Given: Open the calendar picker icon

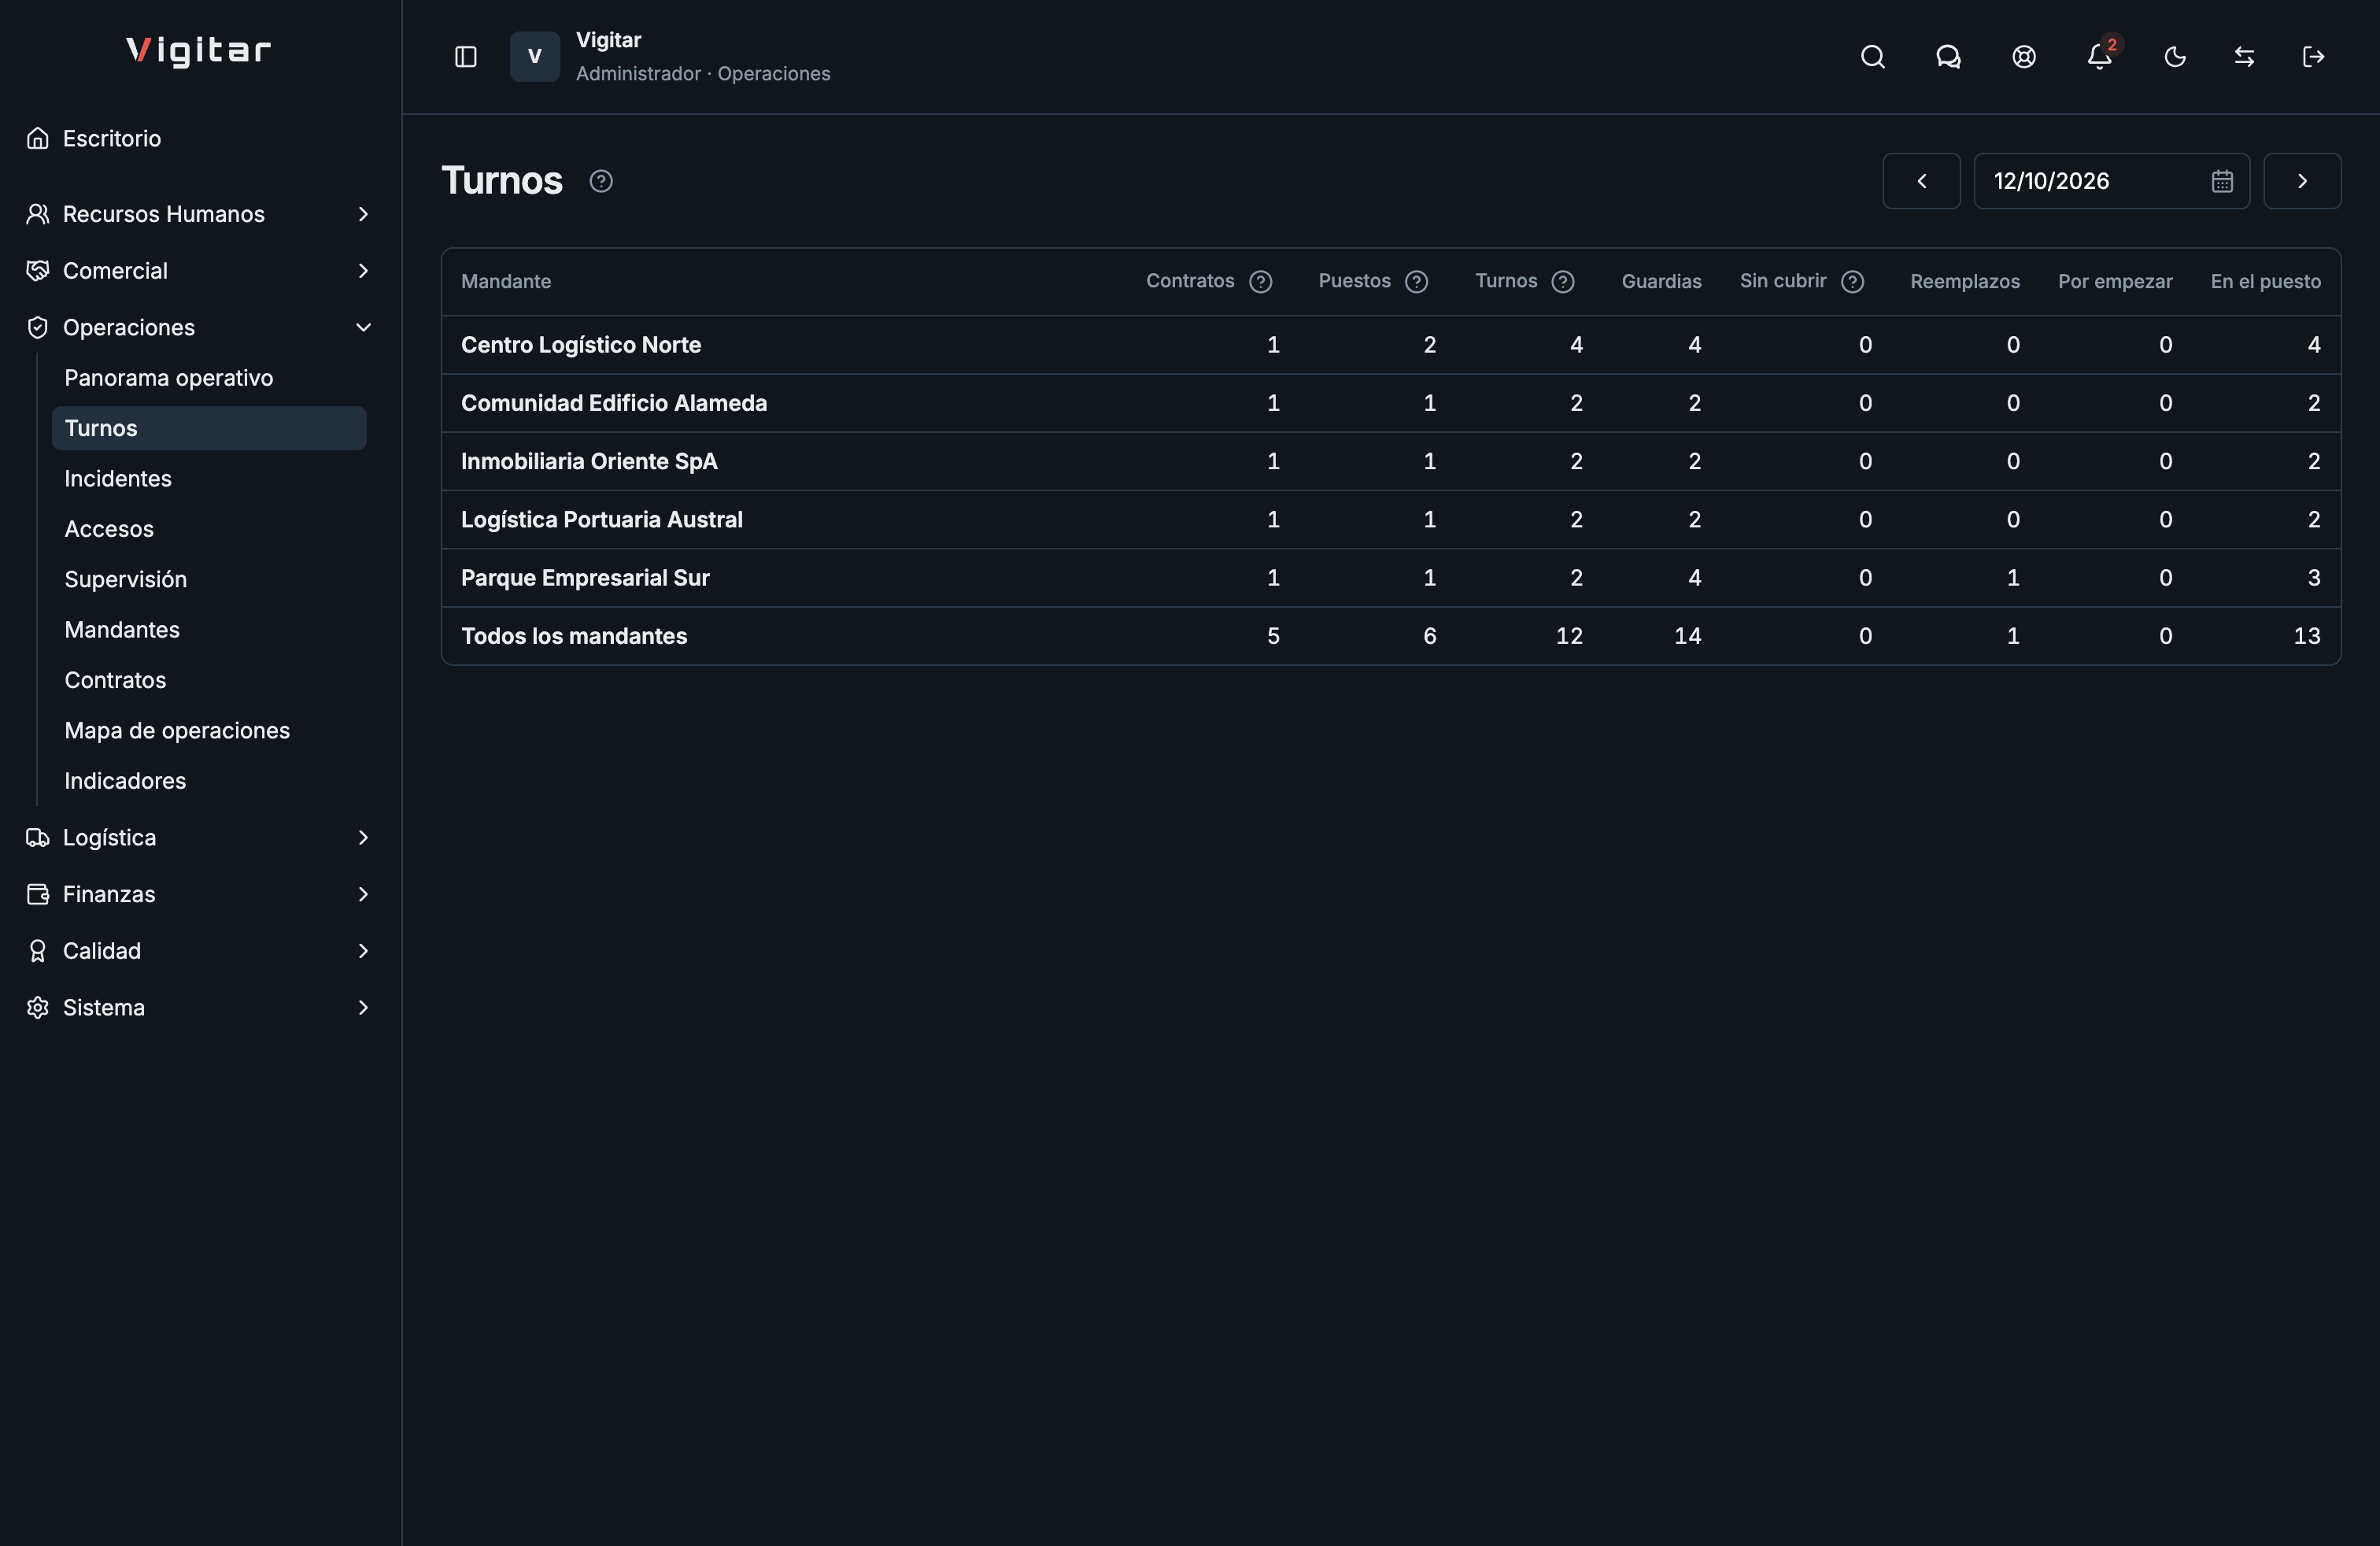Looking at the screenshot, I should (x=2222, y=181).
